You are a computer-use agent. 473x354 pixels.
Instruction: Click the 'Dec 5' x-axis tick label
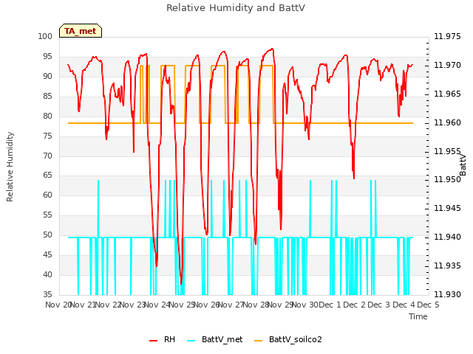[x=428, y=305]
